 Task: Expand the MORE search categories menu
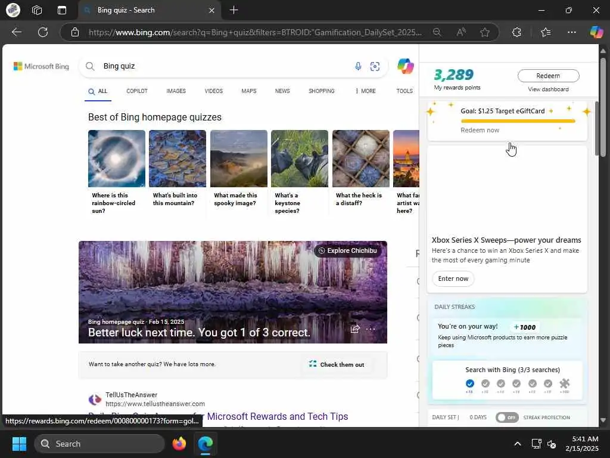click(366, 91)
